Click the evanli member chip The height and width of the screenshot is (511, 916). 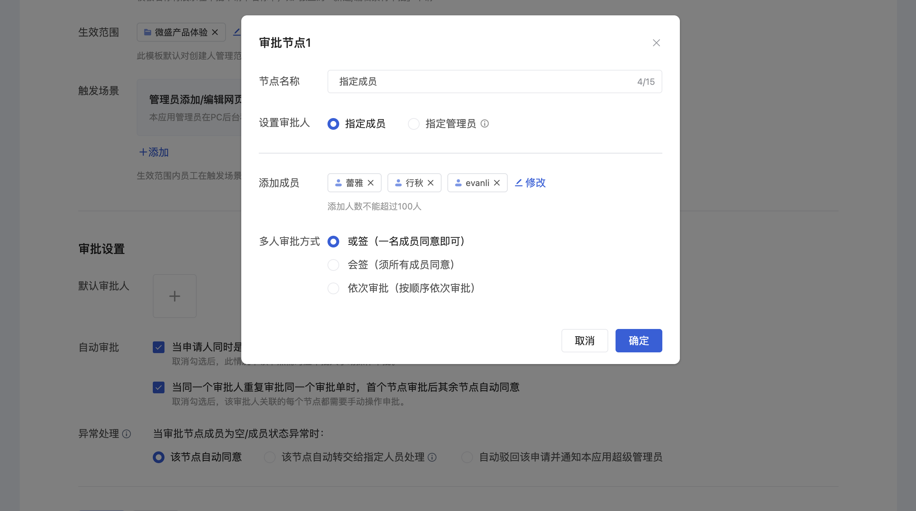(x=477, y=183)
